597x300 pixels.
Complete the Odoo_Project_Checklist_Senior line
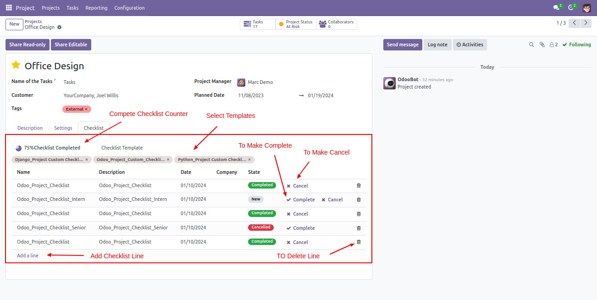pyautogui.click(x=300, y=228)
